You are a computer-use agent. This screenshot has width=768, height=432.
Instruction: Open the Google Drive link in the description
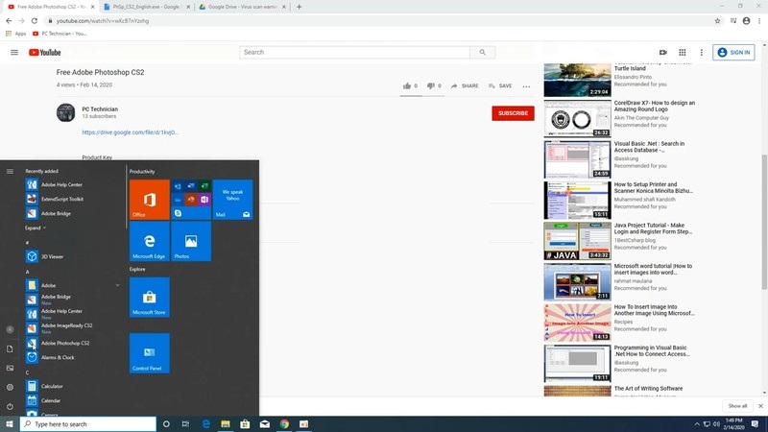(130, 132)
